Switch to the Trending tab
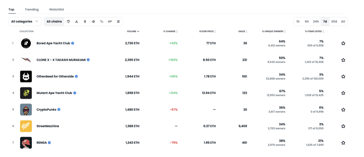 point(32,10)
